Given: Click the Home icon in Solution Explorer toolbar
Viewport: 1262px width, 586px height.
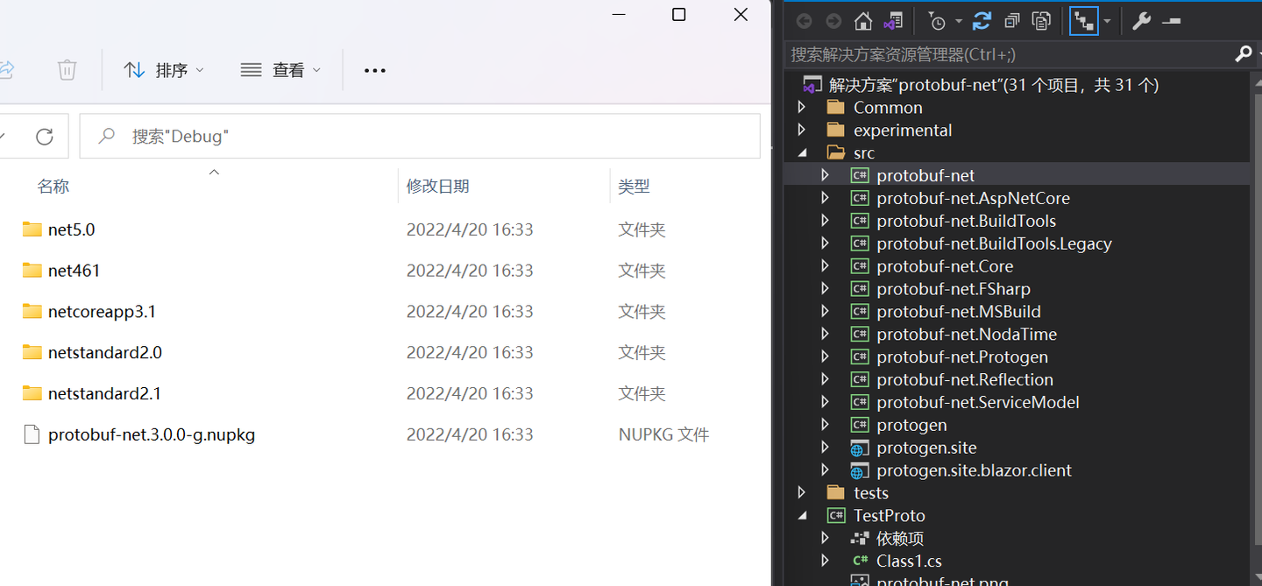Looking at the screenshot, I should coord(862,20).
